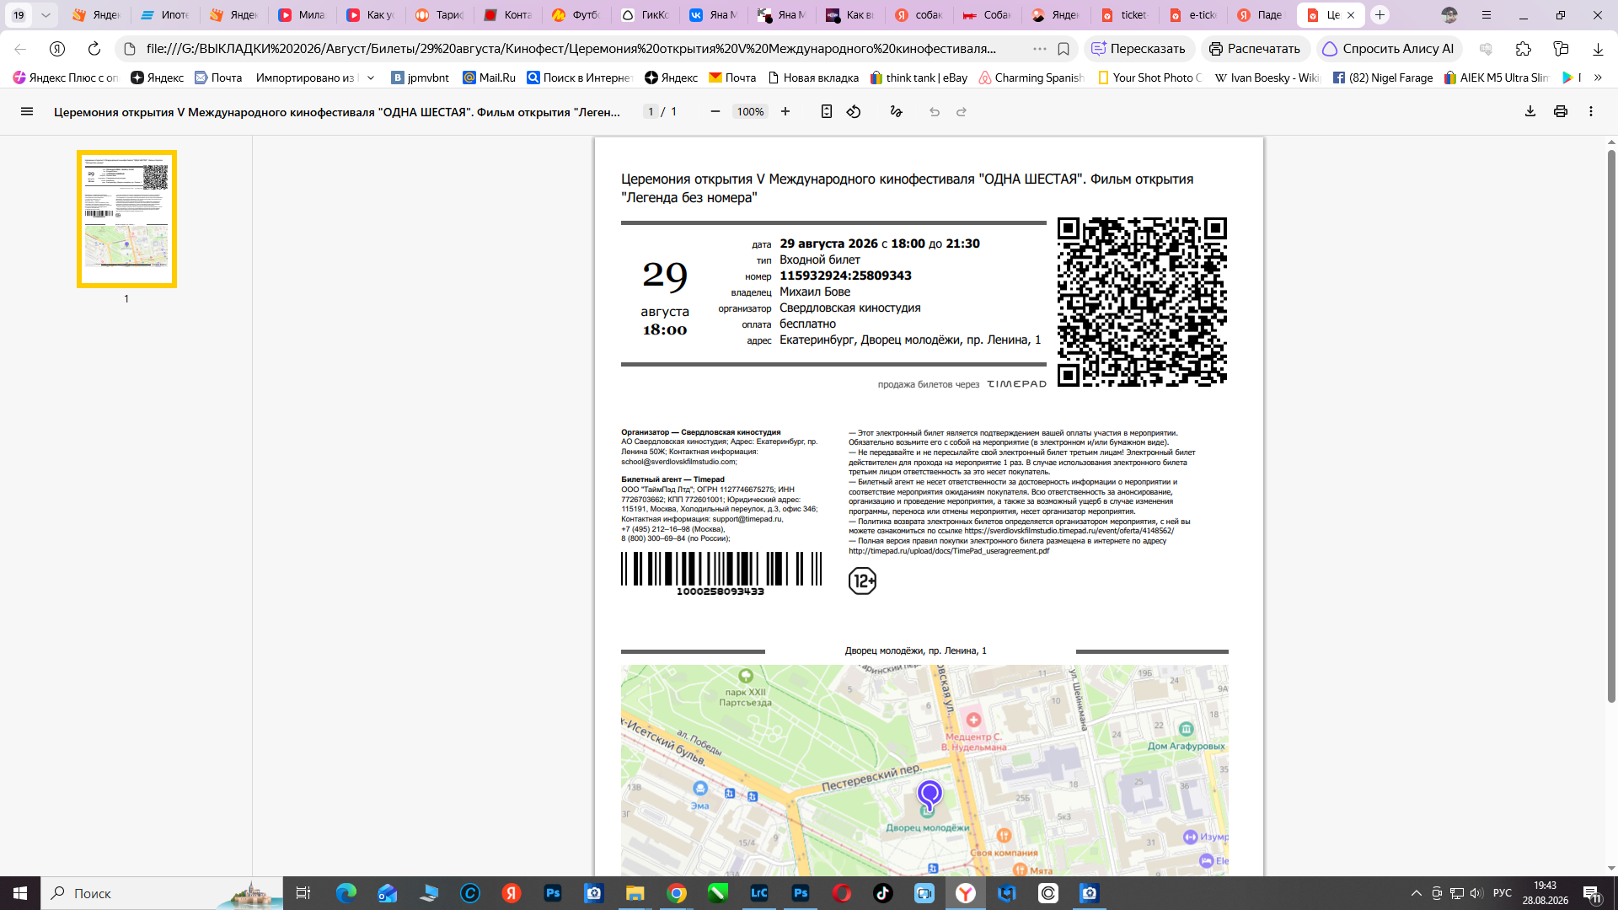Open TikTok from the taskbar
The image size is (1618, 910).
tap(883, 893)
